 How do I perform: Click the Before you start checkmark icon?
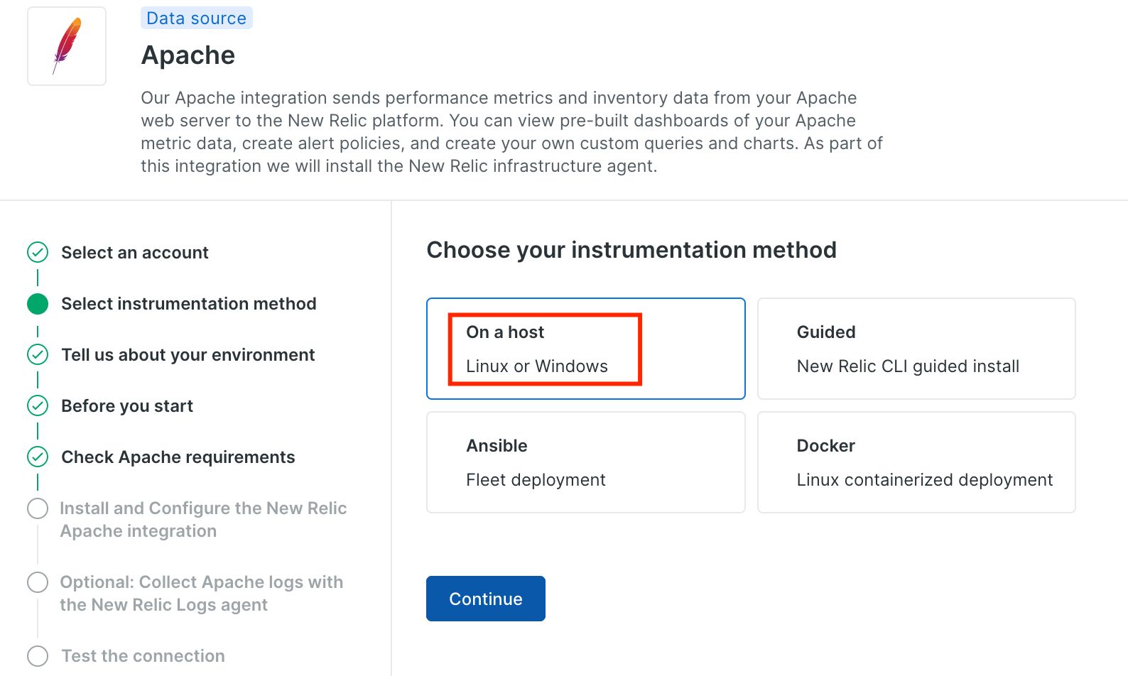coord(38,405)
